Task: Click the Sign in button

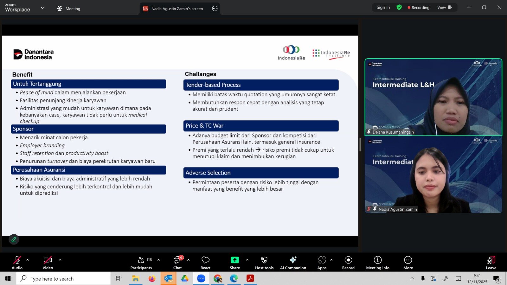Action: click(383, 7)
